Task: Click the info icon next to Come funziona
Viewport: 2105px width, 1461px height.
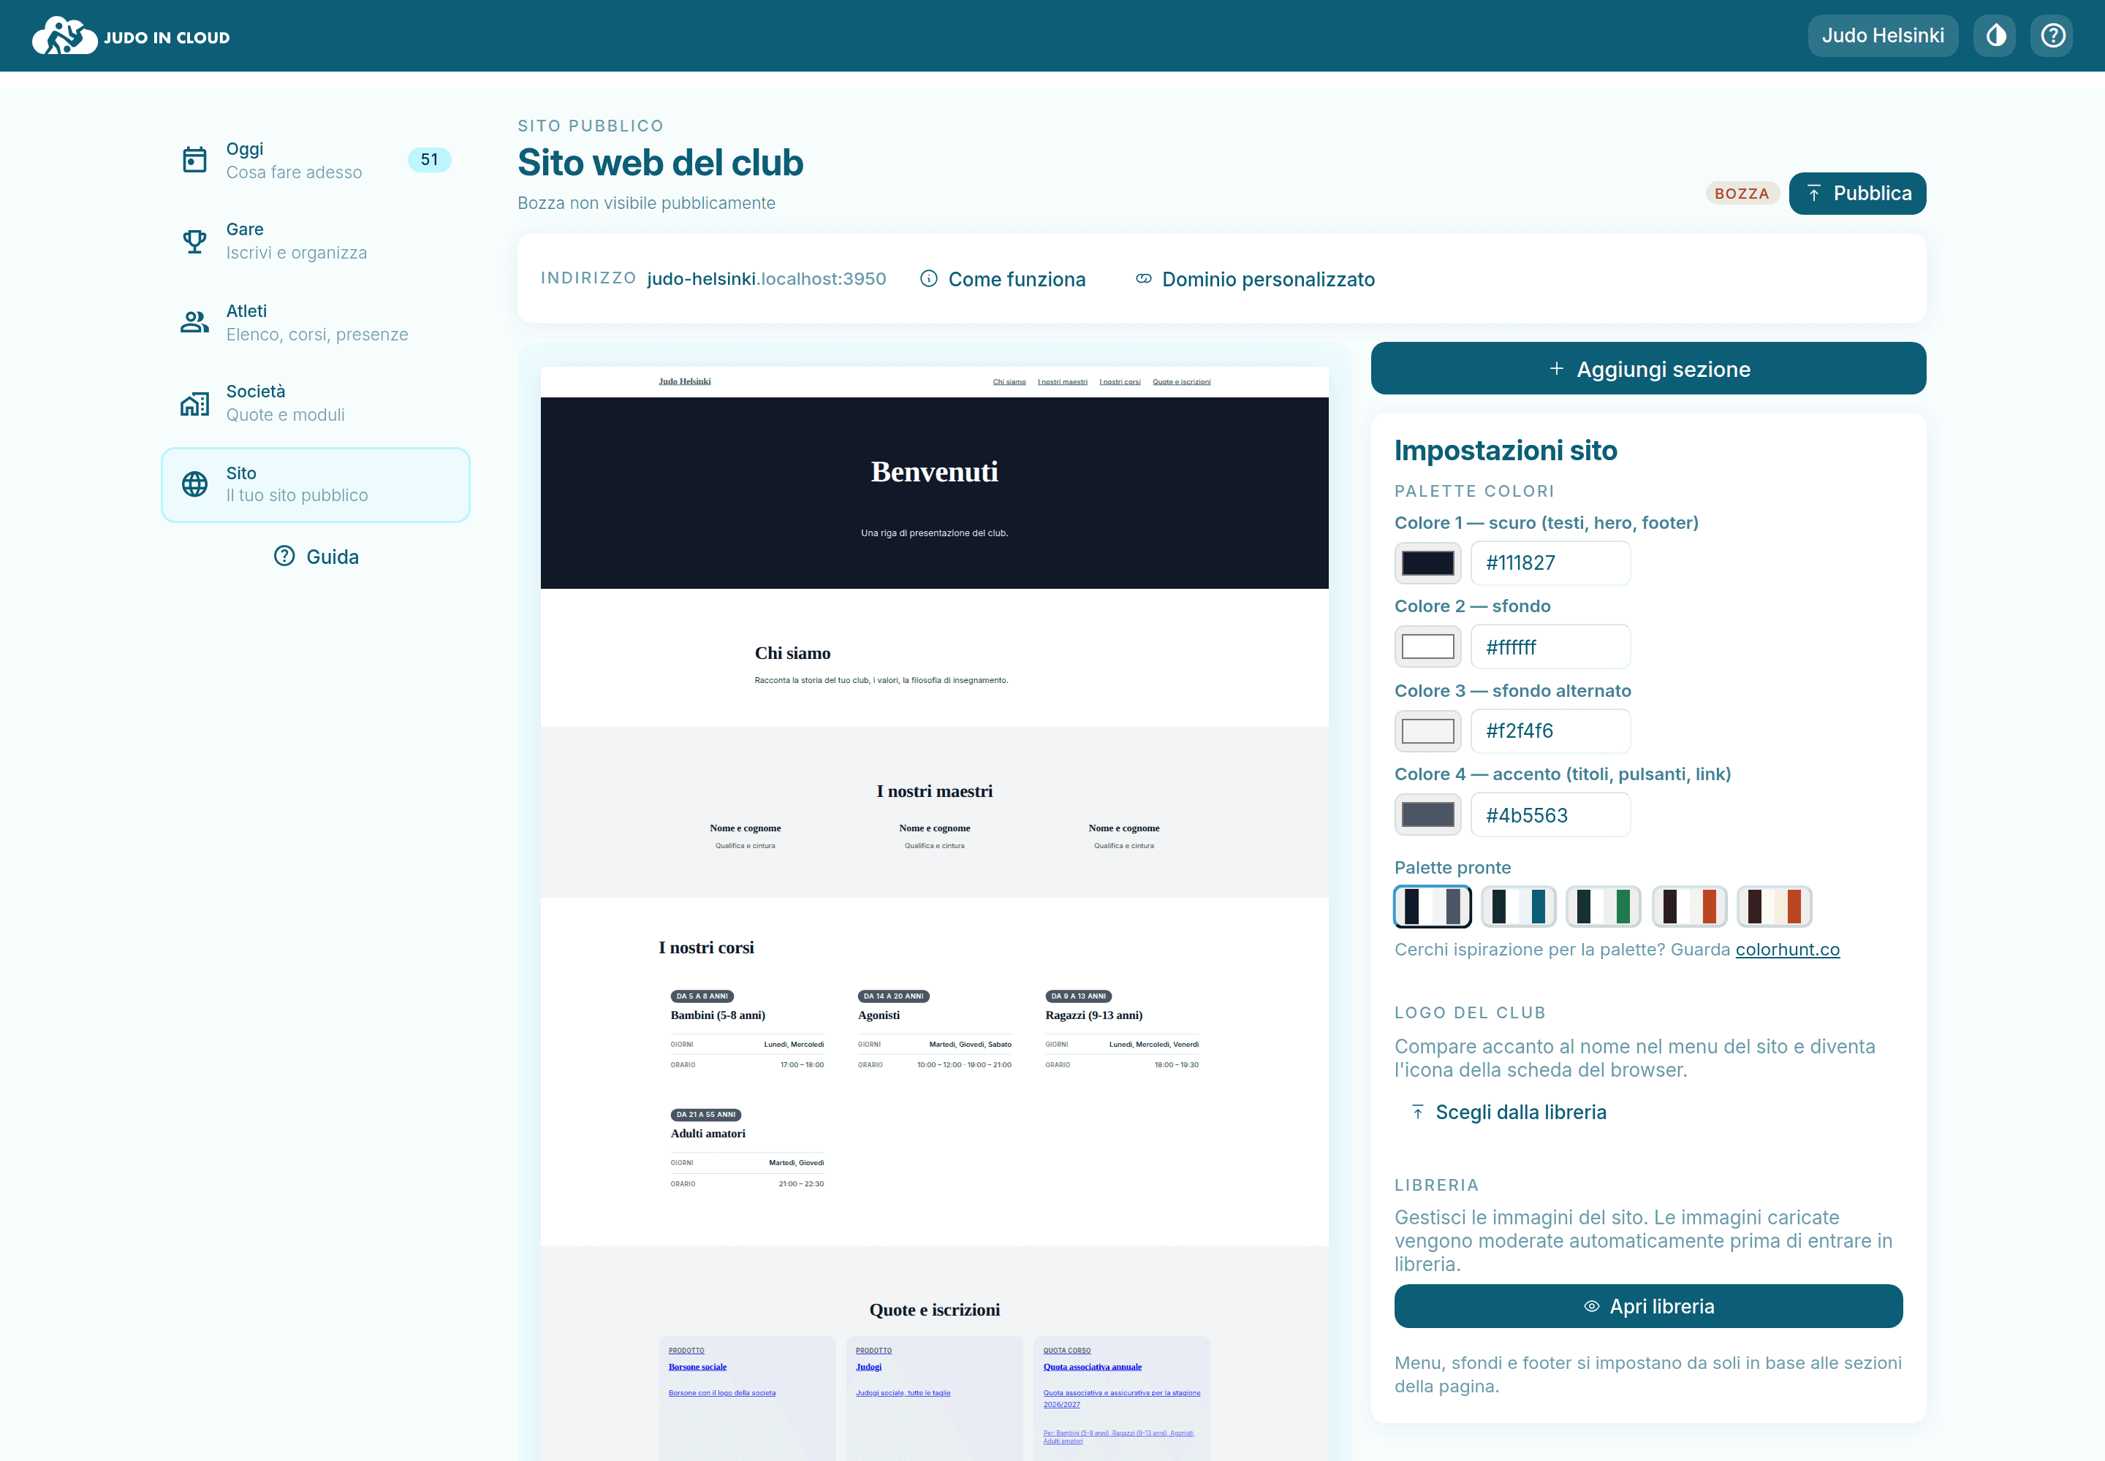Action: [x=929, y=279]
